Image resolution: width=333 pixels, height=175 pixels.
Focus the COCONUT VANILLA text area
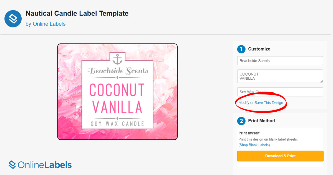tap(280, 76)
